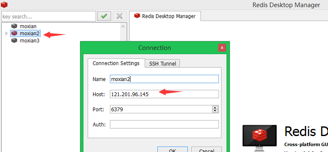Click the Redis monitor logo image
The height and width of the screenshot is (152, 328).
(x=259, y=138)
